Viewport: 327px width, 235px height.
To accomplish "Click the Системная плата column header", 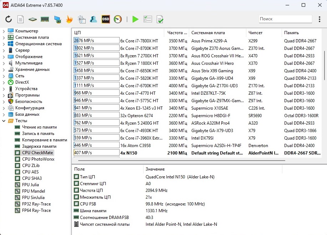I will coord(208,33).
